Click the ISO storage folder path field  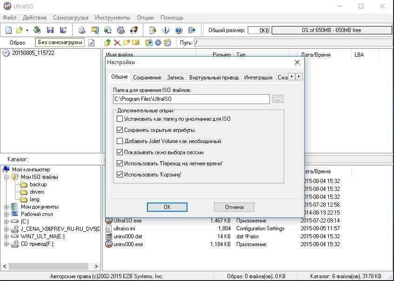tap(191, 99)
